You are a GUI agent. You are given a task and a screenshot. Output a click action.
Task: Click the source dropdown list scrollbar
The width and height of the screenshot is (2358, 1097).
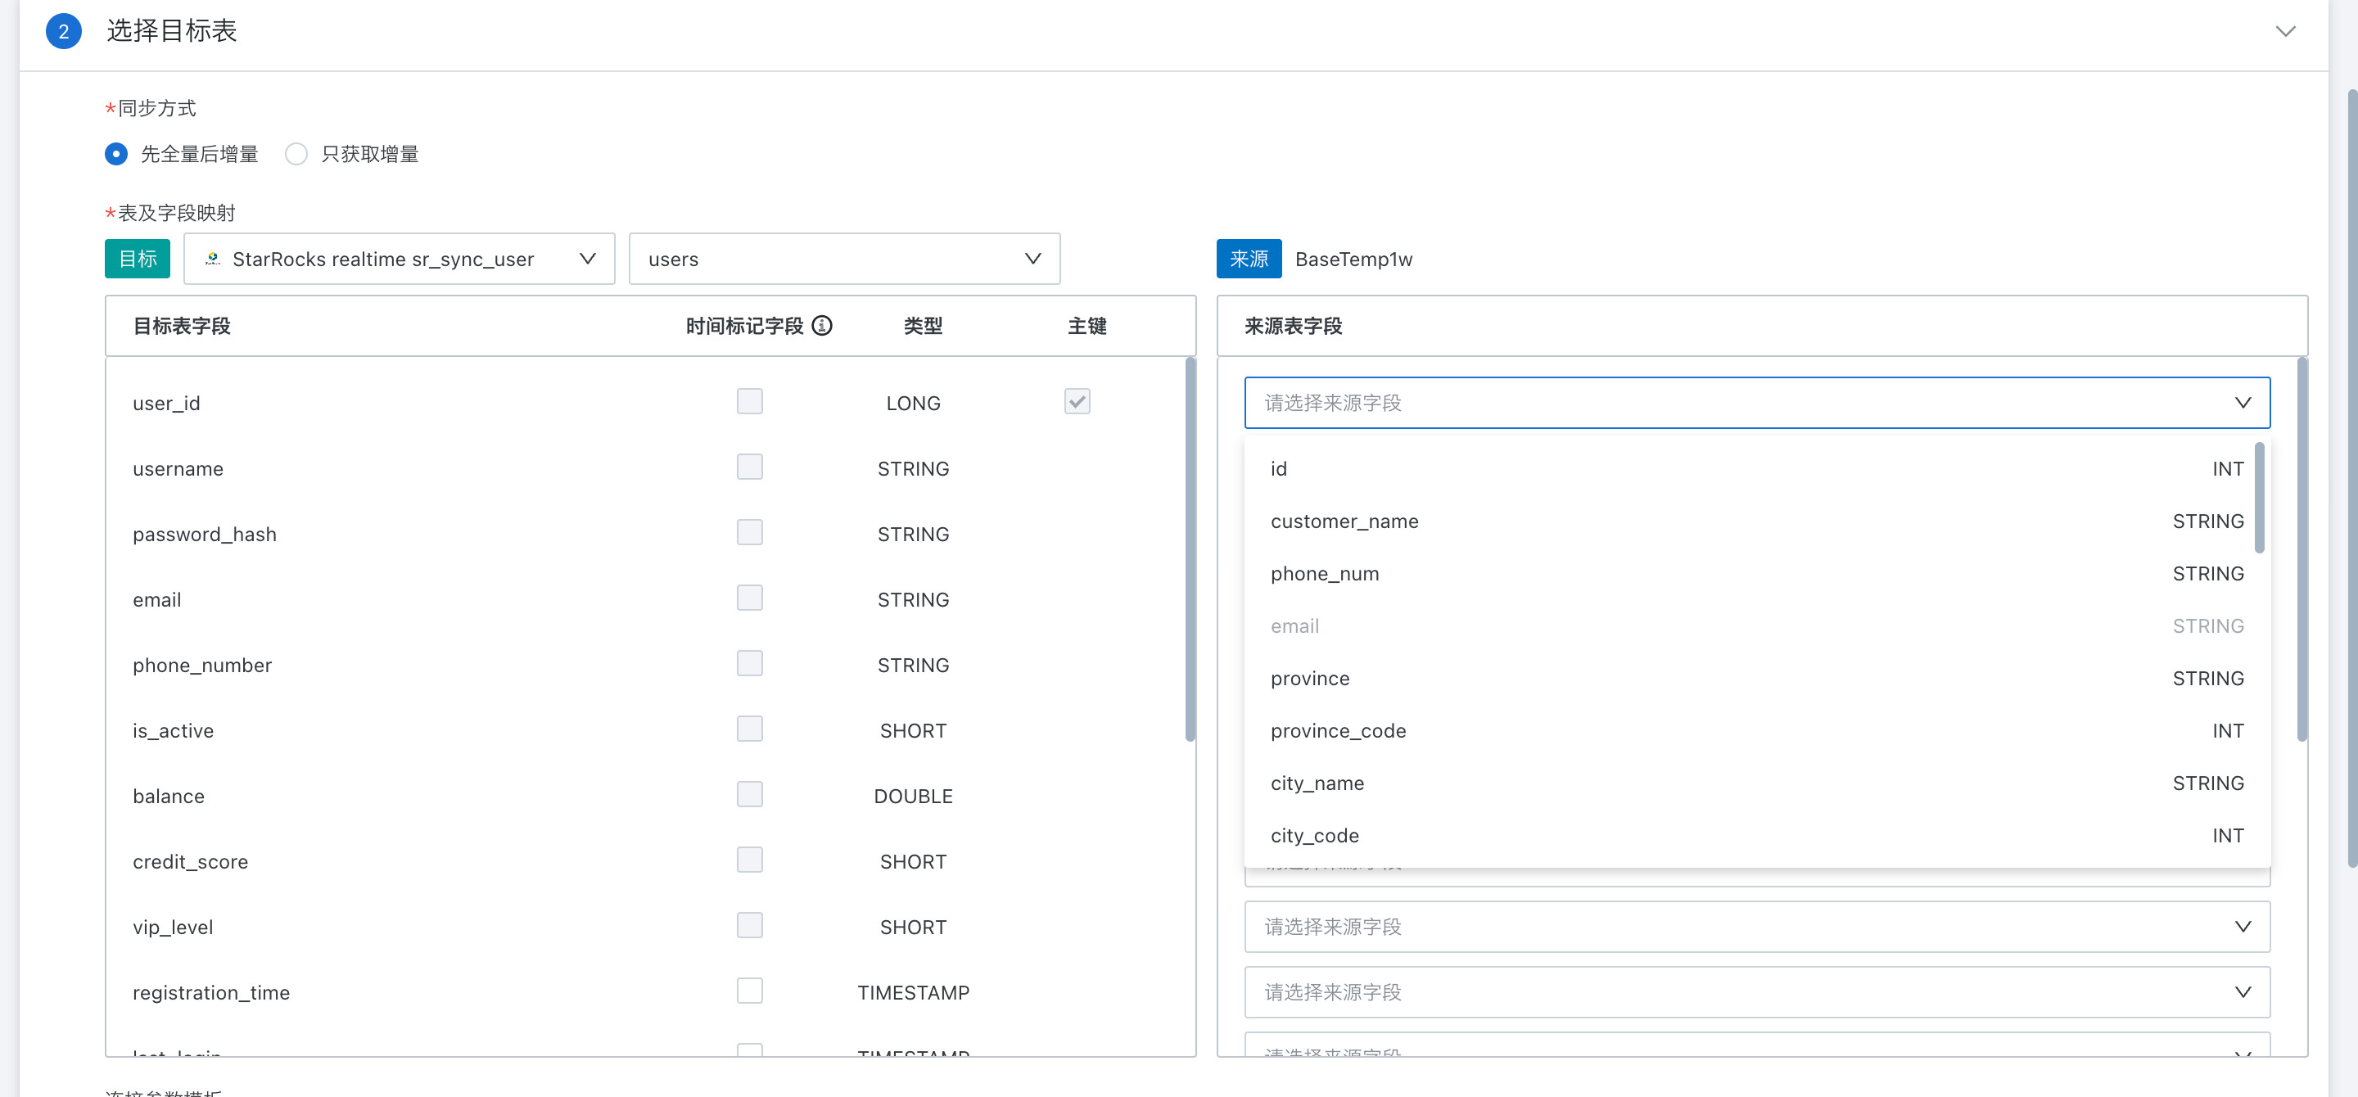[x=2258, y=499]
